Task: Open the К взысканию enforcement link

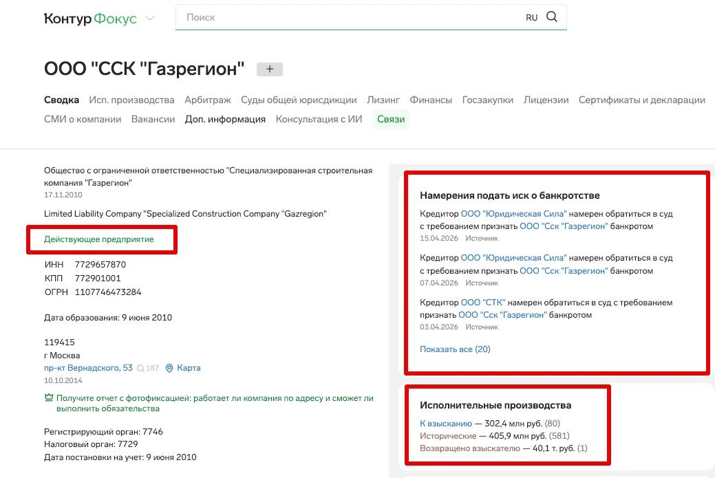Action: [x=446, y=424]
